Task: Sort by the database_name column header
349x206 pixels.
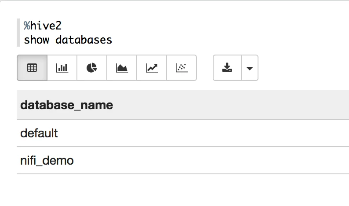Action: click(x=66, y=105)
